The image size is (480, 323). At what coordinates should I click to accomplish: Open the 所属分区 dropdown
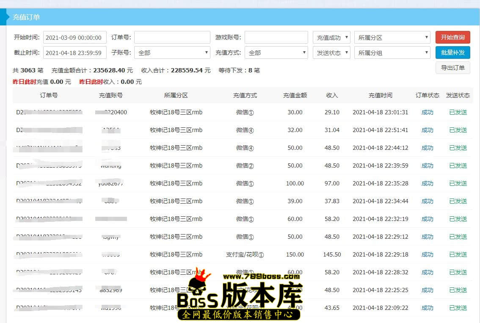tap(392, 37)
